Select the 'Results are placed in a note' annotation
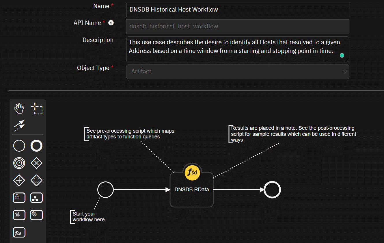Image resolution: width=384 pixels, height=243 pixels. (x=293, y=134)
